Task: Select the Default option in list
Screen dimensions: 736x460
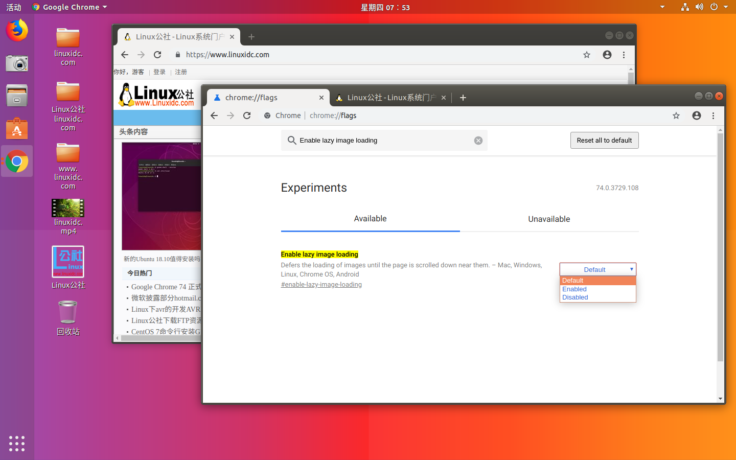Action: (598, 281)
